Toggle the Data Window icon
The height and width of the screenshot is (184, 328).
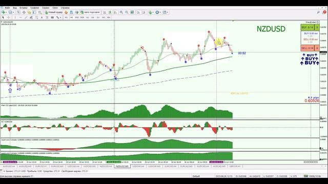(x=24, y=12)
